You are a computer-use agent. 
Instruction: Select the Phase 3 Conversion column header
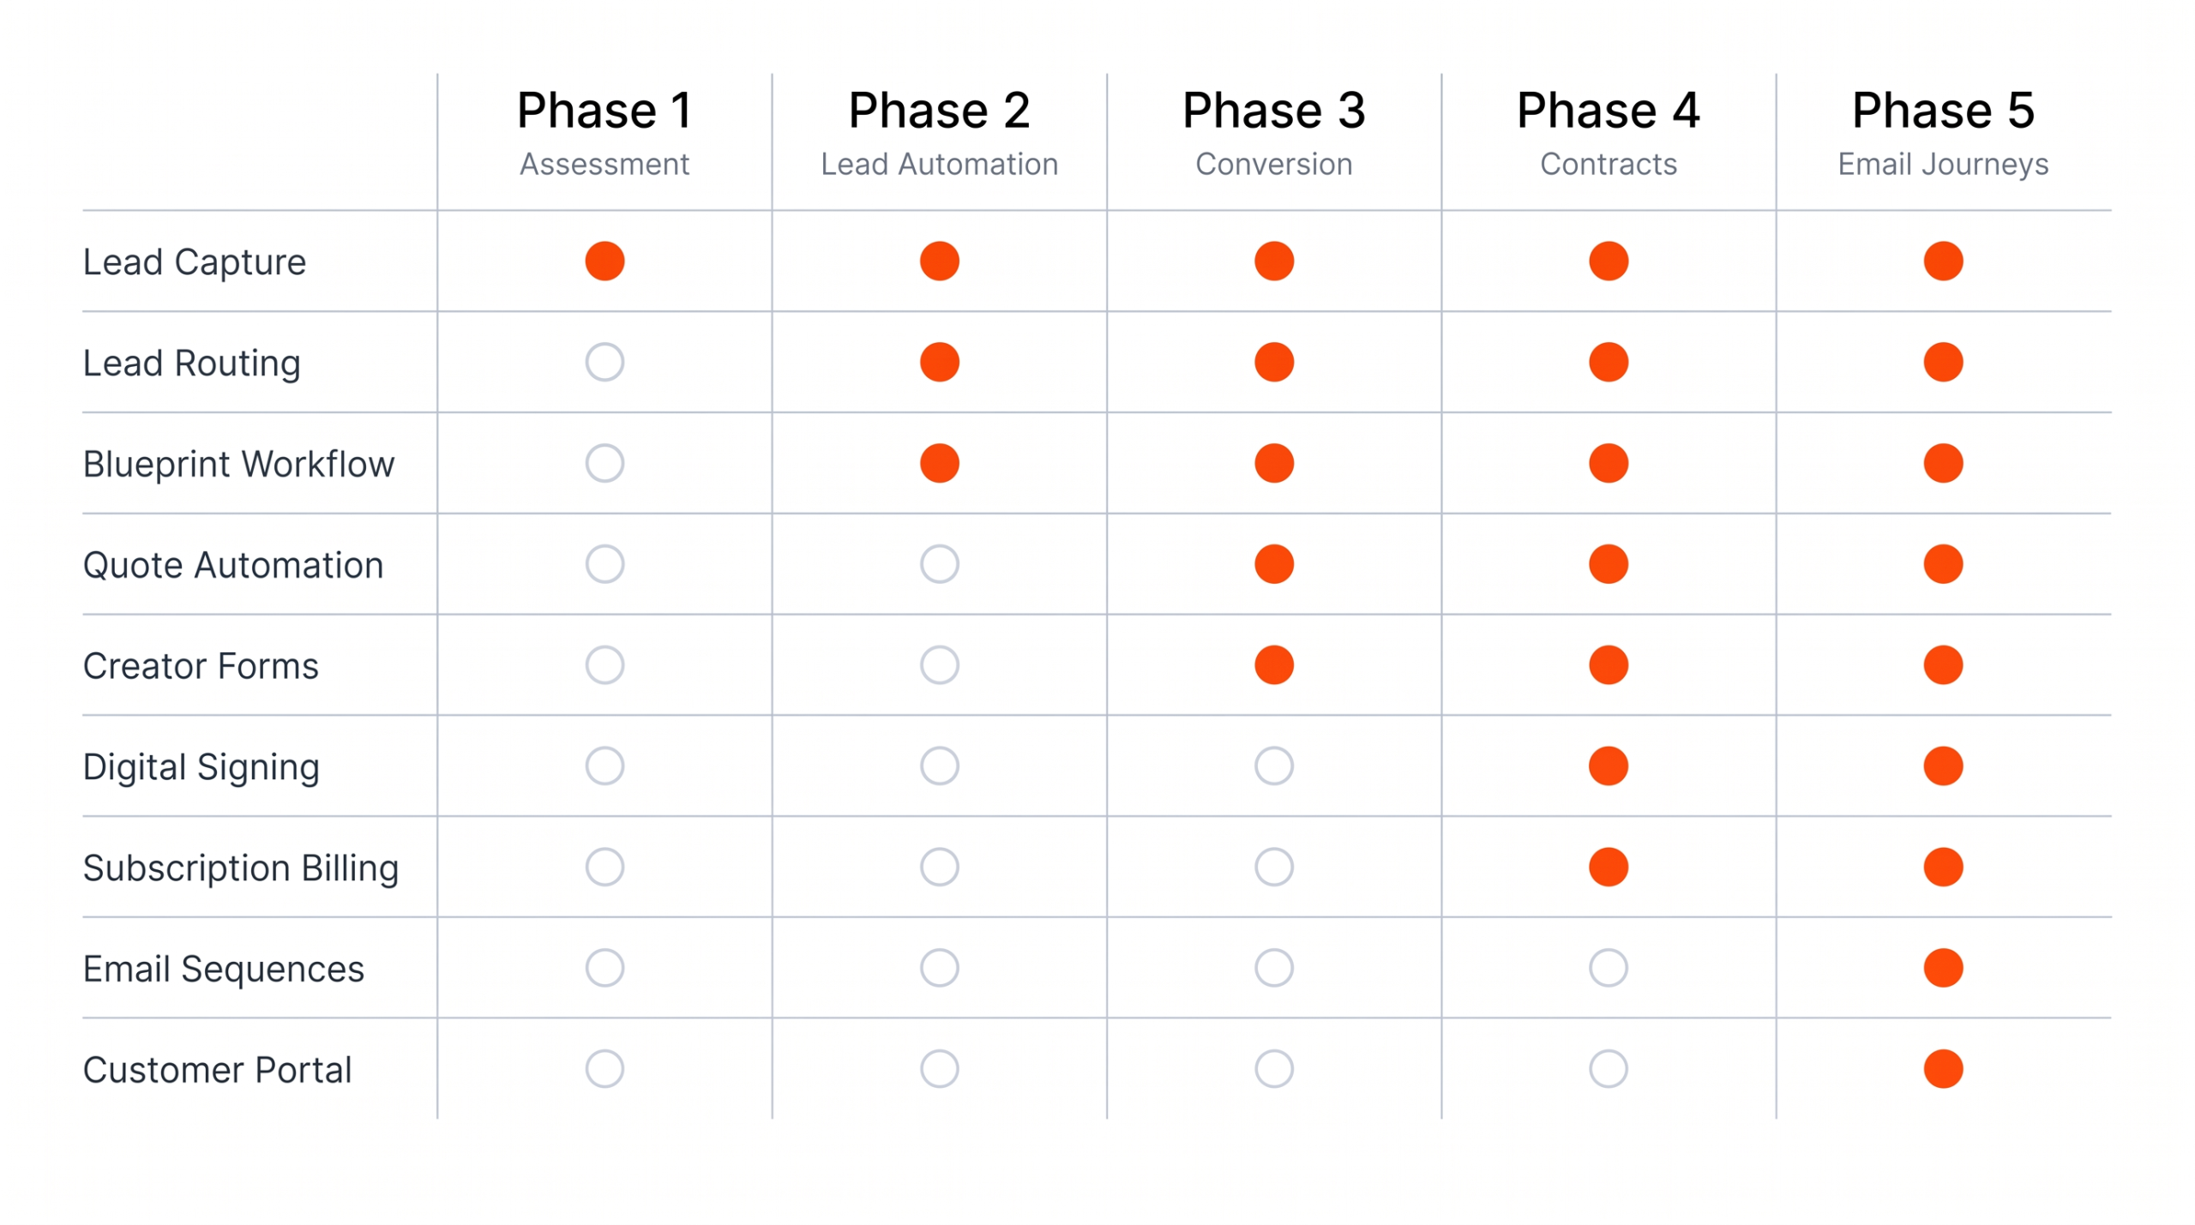[1273, 133]
